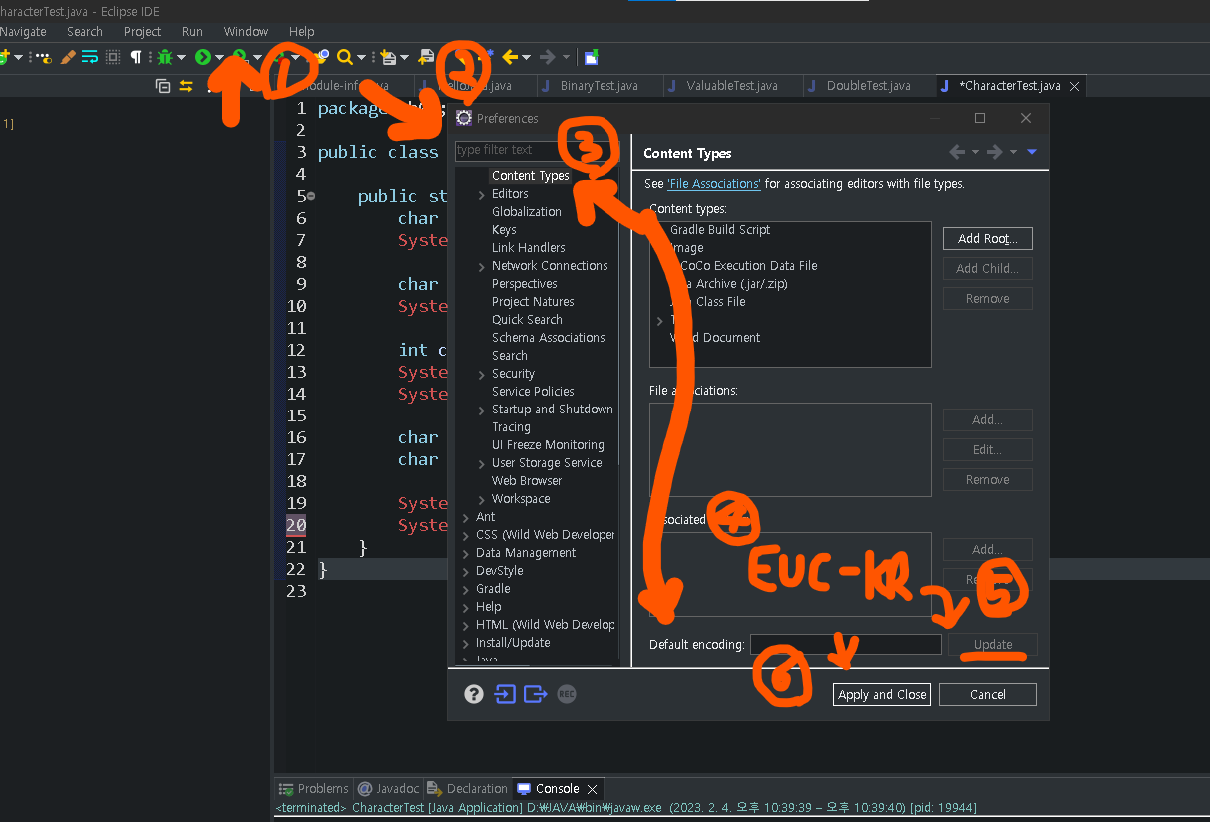Viewport: 1210px width, 822px height.
Task: Open the Search icon dropdown arrow
Action: pos(360,58)
